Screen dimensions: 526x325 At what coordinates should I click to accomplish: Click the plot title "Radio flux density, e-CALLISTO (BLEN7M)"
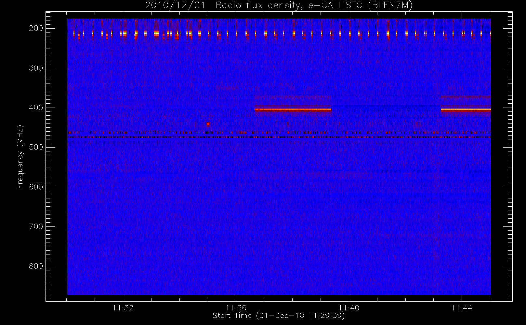tap(314, 6)
